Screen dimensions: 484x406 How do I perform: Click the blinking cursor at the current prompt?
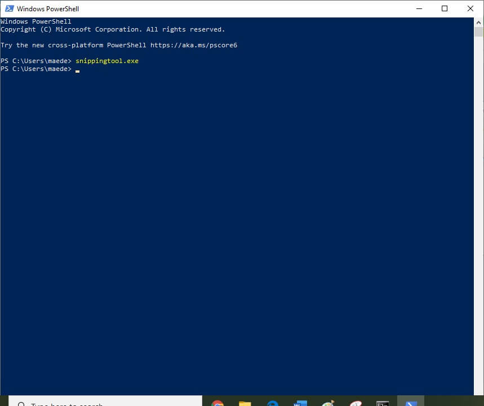click(x=77, y=70)
